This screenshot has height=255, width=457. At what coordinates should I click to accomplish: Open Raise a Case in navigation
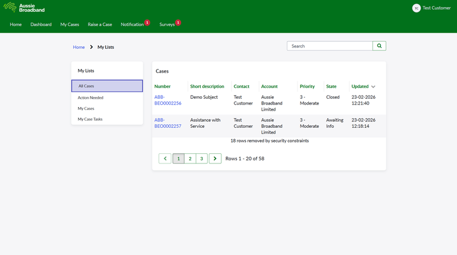(100, 24)
